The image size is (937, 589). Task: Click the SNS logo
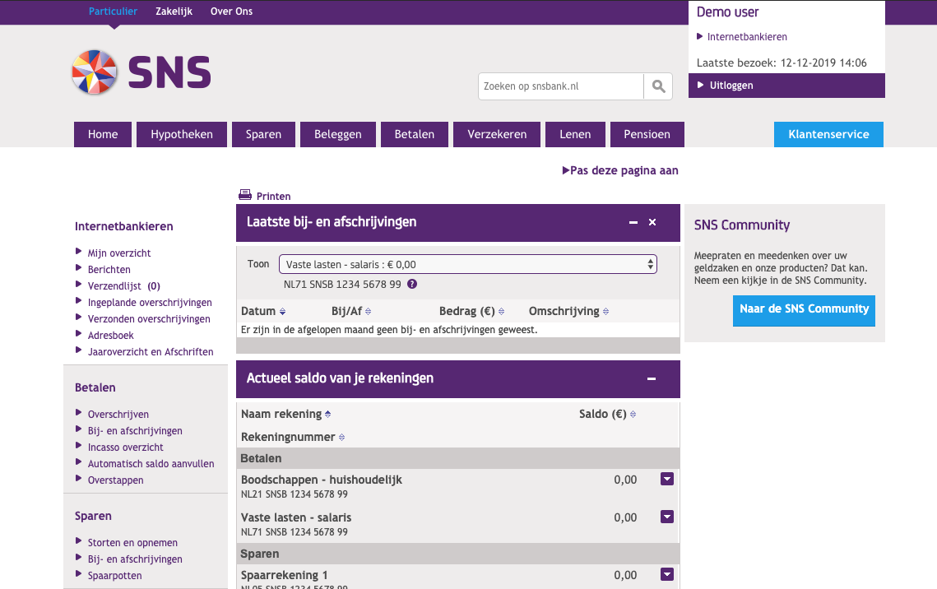[141, 72]
